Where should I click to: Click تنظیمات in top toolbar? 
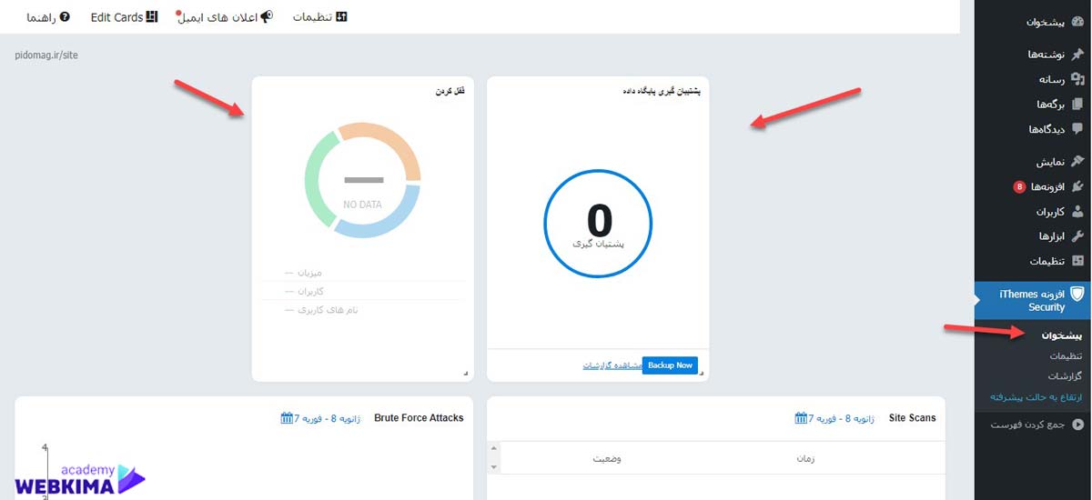point(320,17)
